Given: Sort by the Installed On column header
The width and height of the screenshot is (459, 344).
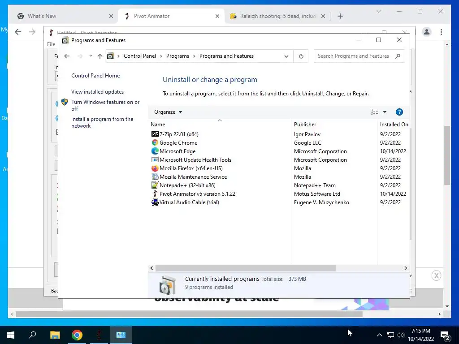Looking at the screenshot, I should (394, 125).
